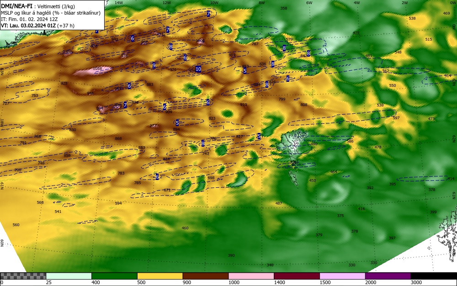Click the map value 416
The image size is (457, 286).
361,209
